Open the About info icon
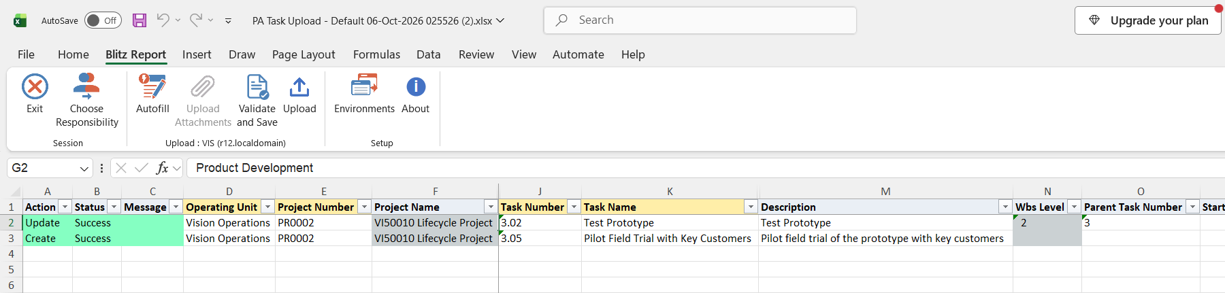 [416, 87]
